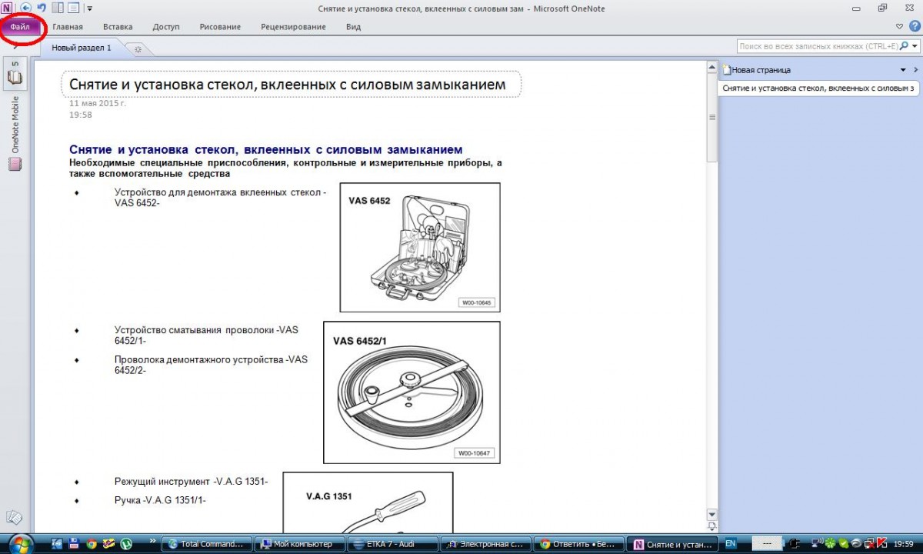The image size is (923, 554).
Task: Create a new section tab
Action: coord(138,48)
